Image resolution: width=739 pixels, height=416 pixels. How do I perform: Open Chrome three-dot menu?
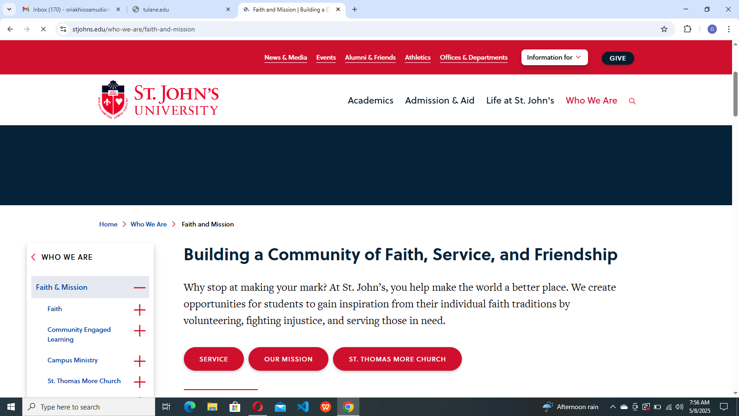(x=729, y=29)
